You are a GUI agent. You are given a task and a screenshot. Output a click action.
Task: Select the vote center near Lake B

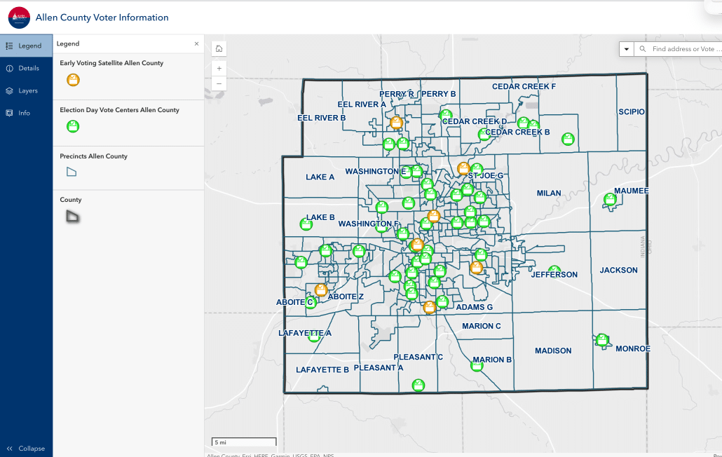point(306,224)
